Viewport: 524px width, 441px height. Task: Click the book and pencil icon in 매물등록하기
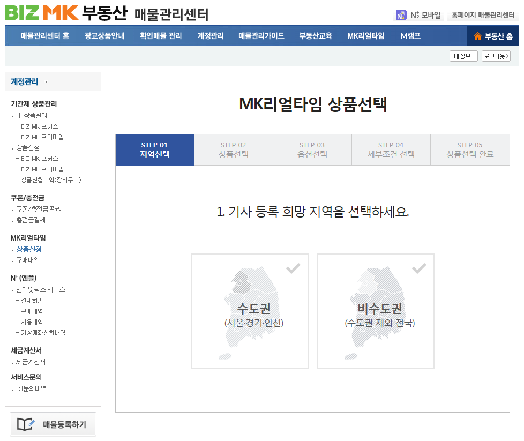26,424
